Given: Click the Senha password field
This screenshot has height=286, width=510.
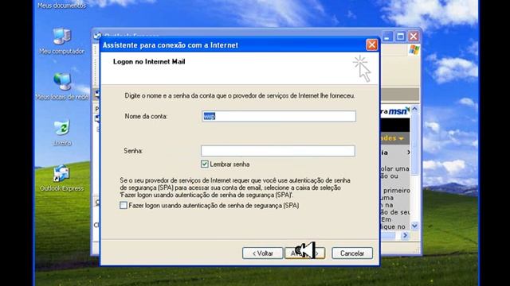Looking at the screenshot, I should (x=278, y=151).
